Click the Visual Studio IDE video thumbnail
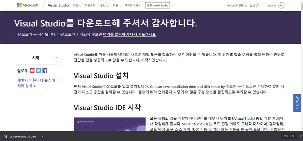303x141 pixels. (x=109, y=124)
